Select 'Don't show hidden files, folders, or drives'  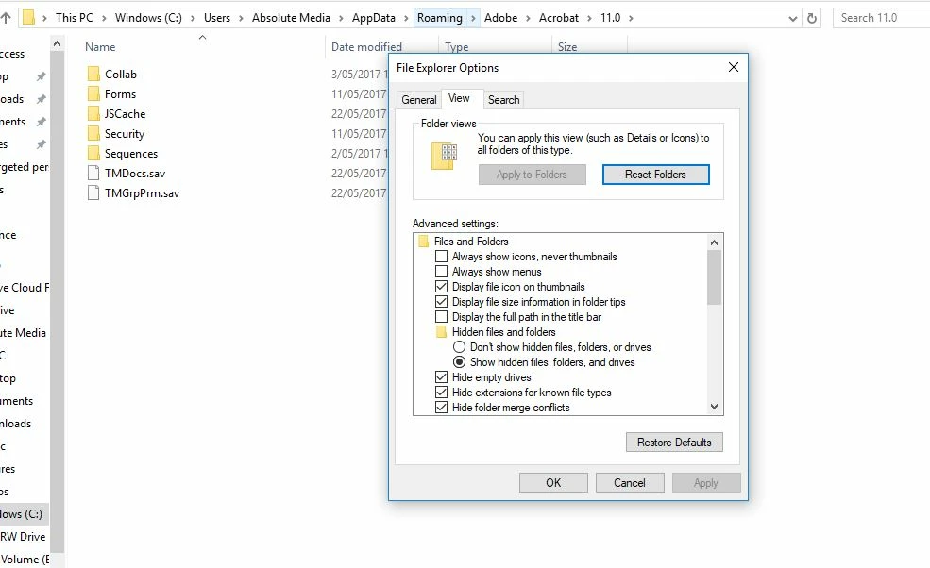pyautogui.click(x=459, y=347)
